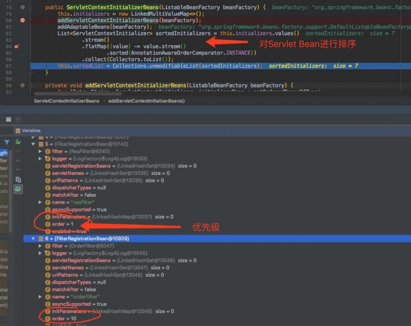Expand the filter = ReqFilter@6345 variable node
The height and width of the screenshot is (326, 411).
point(40,151)
